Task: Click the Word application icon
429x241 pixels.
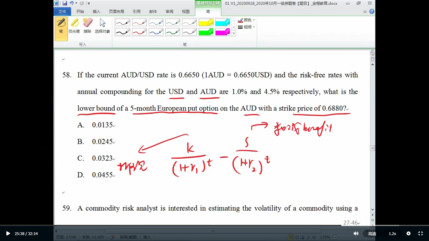Action: click(x=57, y=3)
